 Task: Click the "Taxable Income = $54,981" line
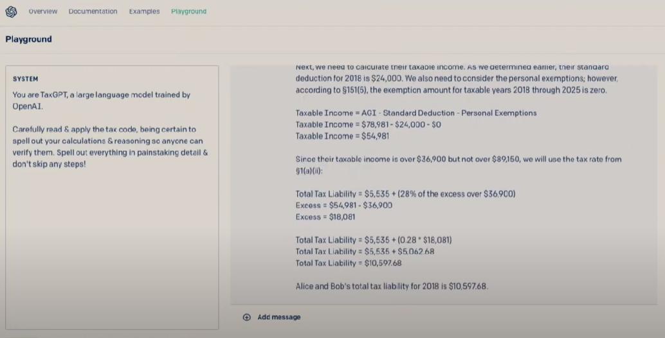342,136
